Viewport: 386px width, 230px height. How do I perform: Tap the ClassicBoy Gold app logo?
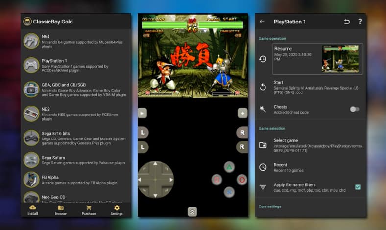(x=27, y=22)
